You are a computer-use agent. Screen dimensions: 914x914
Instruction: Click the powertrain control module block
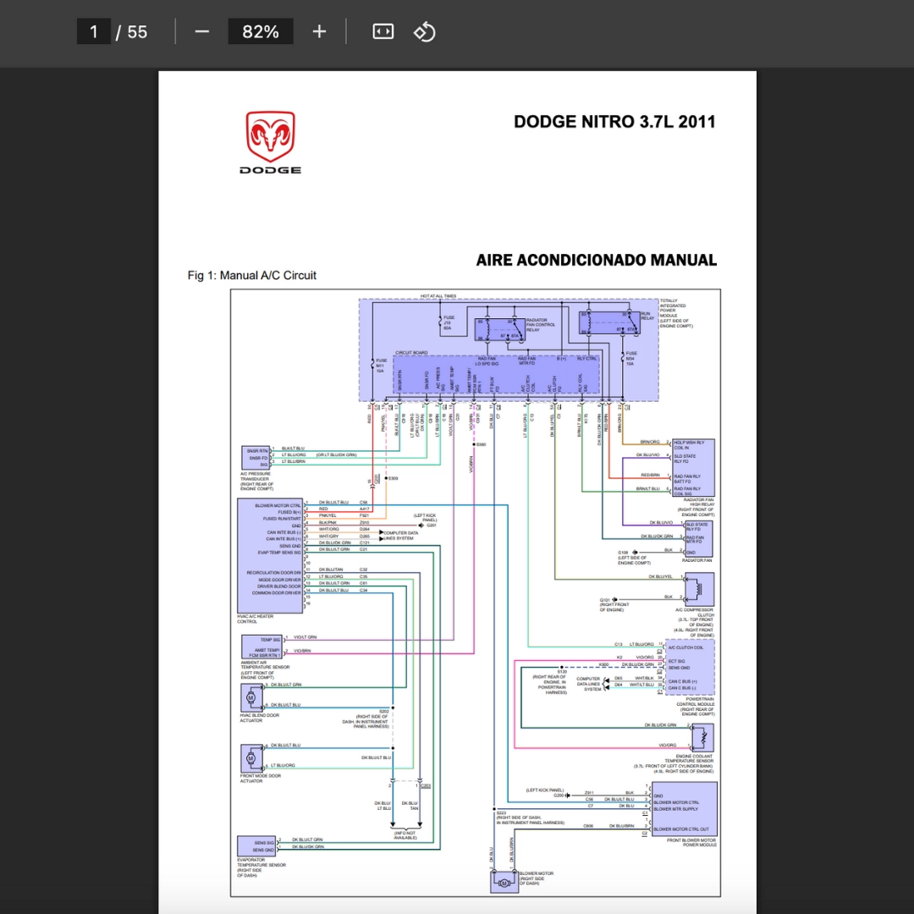coord(690,667)
